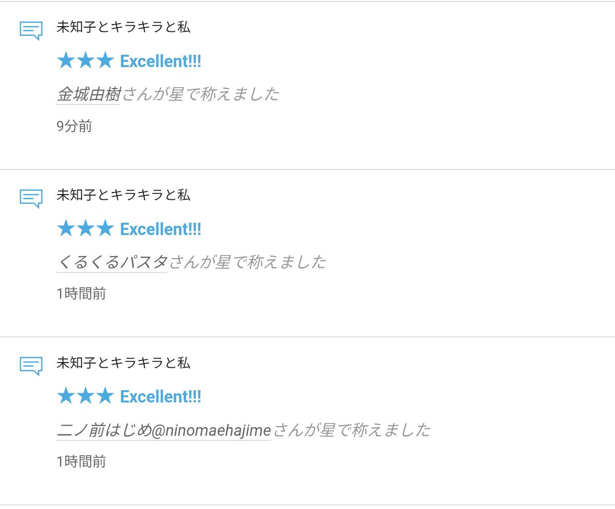Viewport: 615px width, 509px height.
Task: Click the comment icon beside くるくるパスタ's notification
Action: tap(31, 198)
